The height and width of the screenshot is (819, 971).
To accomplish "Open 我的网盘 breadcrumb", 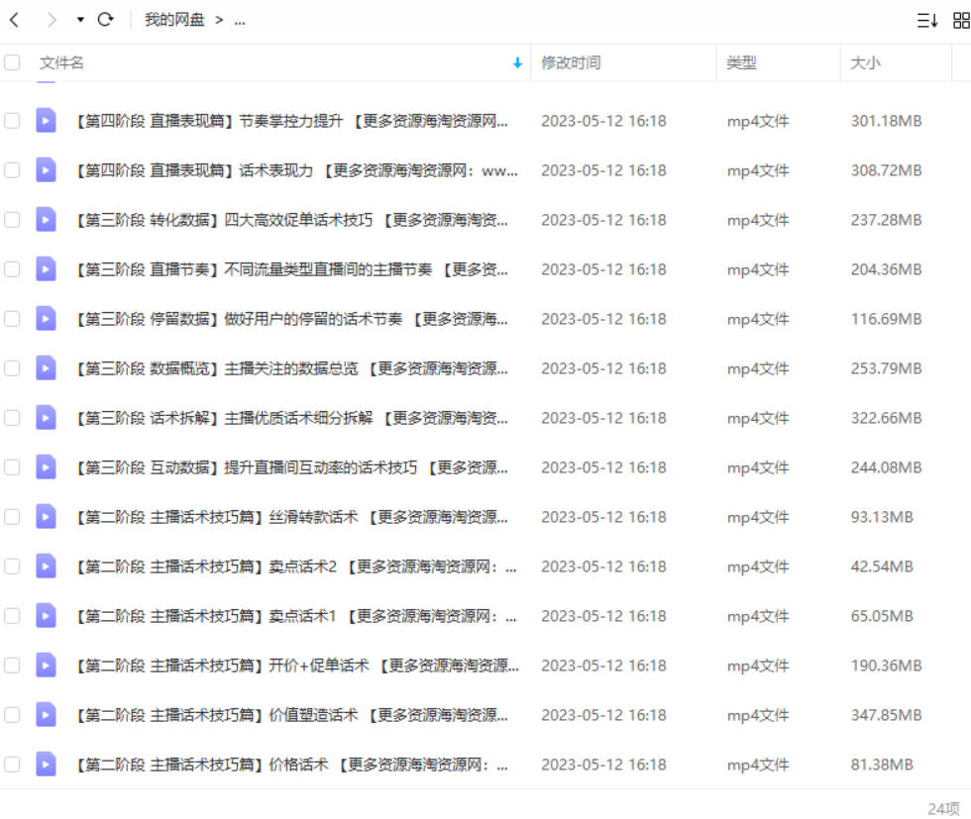I will [174, 20].
